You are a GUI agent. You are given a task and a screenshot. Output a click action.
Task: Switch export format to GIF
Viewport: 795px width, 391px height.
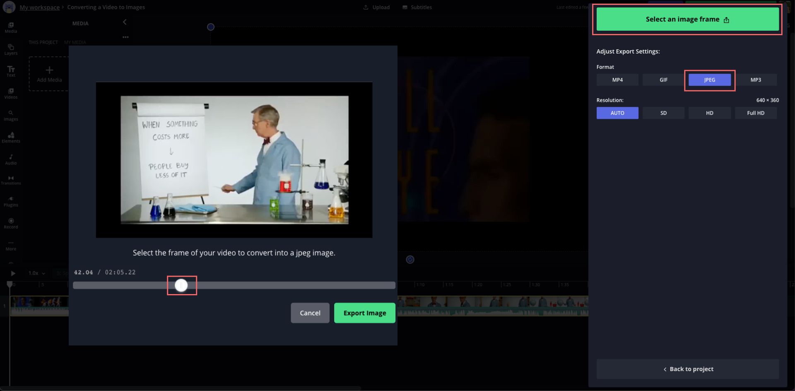coord(663,80)
